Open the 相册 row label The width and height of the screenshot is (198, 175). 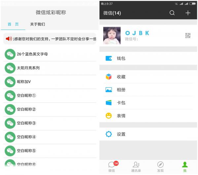point(121,90)
